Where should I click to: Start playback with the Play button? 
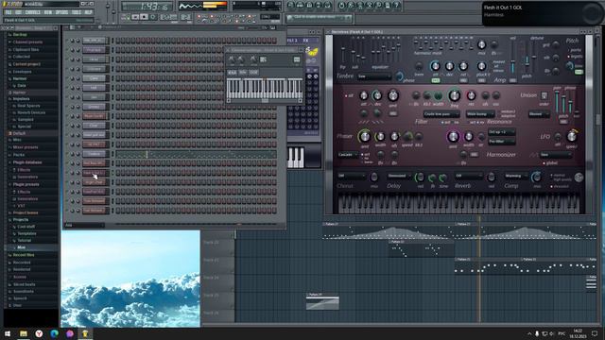coord(135,17)
